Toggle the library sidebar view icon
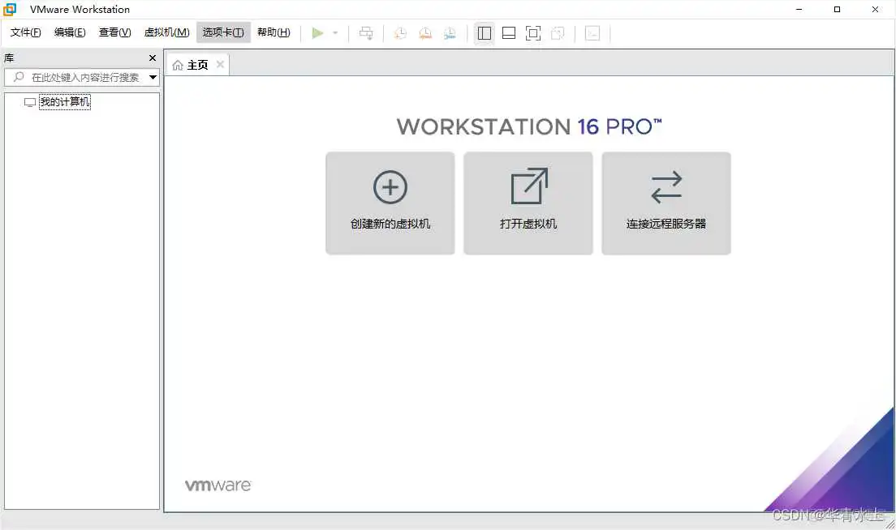Viewport: 896px width, 530px height. [484, 33]
